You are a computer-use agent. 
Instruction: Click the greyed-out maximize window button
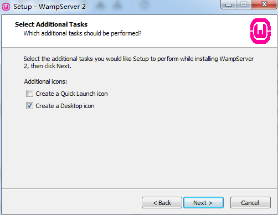(244, 4)
